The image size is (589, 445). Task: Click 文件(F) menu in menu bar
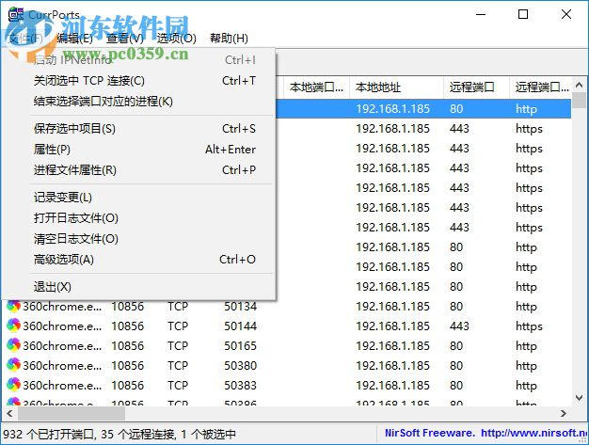[25, 39]
